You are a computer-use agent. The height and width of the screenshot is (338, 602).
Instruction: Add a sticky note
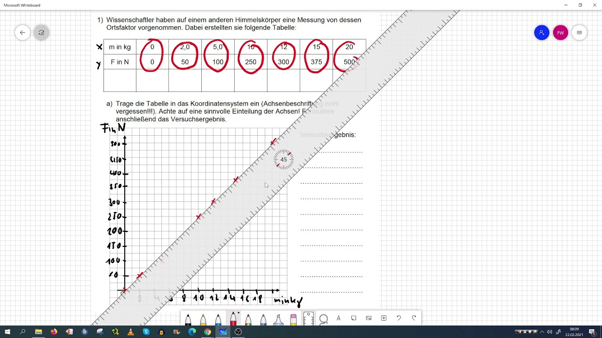pos(354,318)
